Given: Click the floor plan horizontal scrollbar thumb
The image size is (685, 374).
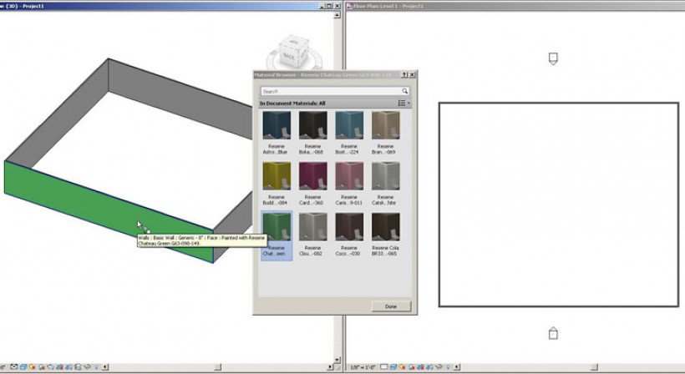Looking at the screenshot, I should coord(594,367).
